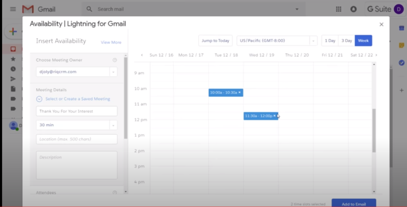The width and height of the screenshot is (407, 207).
Task: Open the 30 min duration dropdown
Action: pyautogui.click(x=113, y=125)
